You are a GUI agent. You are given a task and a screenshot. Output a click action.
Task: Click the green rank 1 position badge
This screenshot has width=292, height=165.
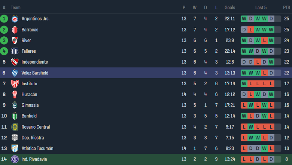tap(4, 19)
